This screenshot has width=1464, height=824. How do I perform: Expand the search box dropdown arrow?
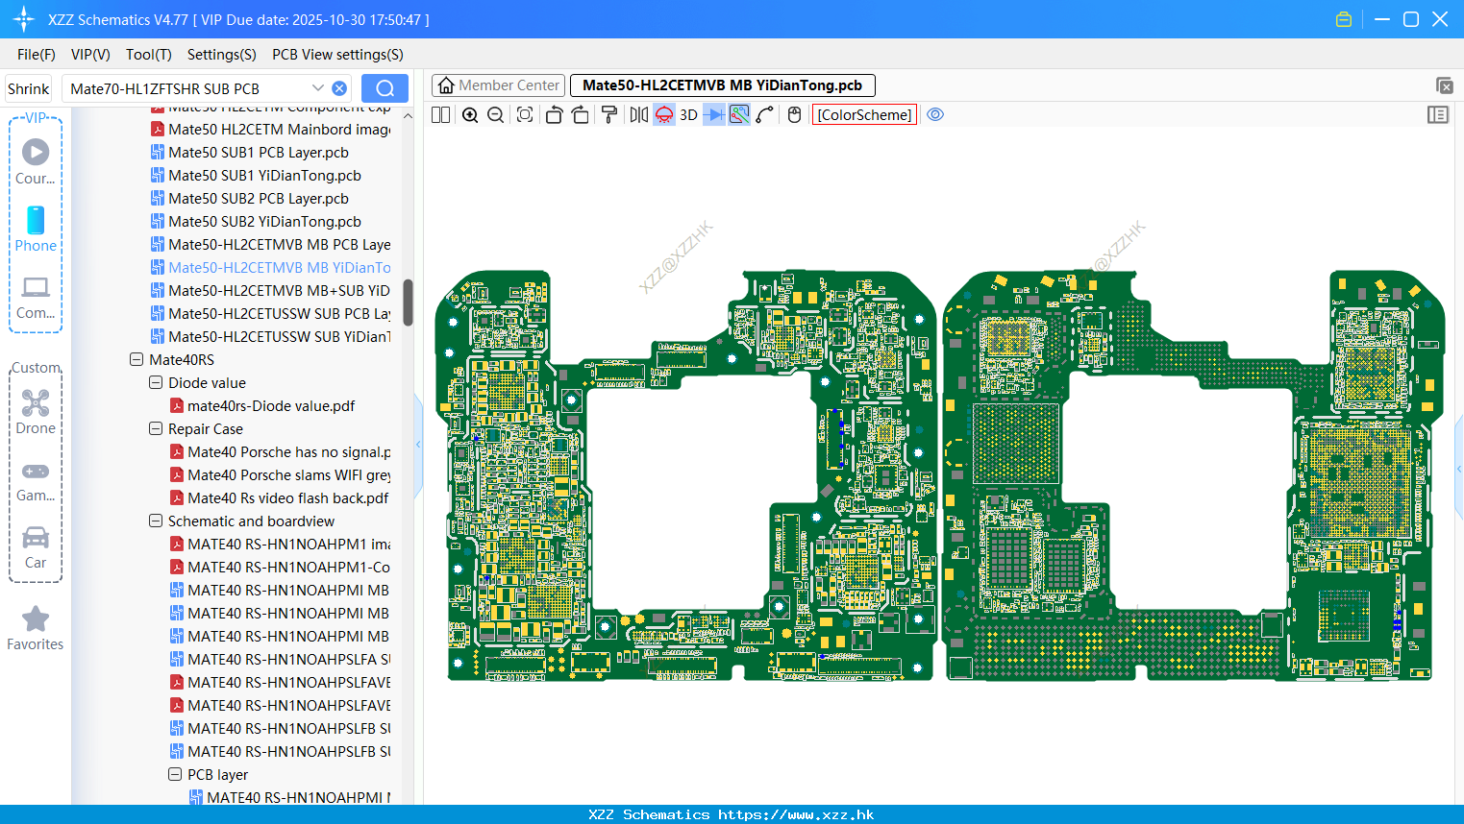coord(318,88)
